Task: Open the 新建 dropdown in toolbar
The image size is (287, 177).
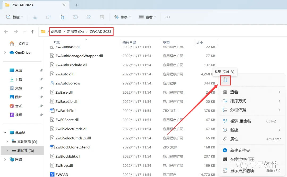Action: (14, 17)
